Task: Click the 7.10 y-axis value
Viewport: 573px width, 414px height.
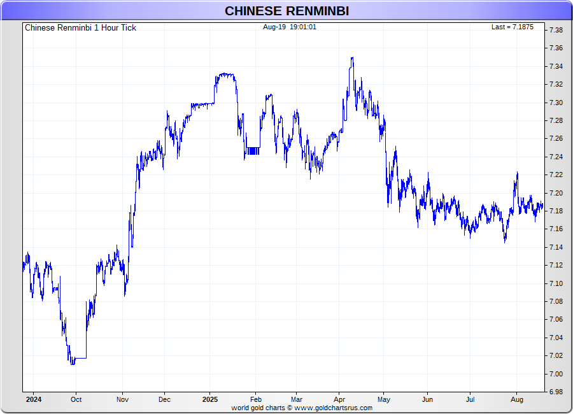Action: (556, 283)
